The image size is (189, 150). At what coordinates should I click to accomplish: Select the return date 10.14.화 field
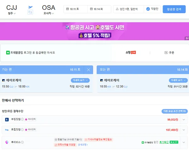coord(99,9)
